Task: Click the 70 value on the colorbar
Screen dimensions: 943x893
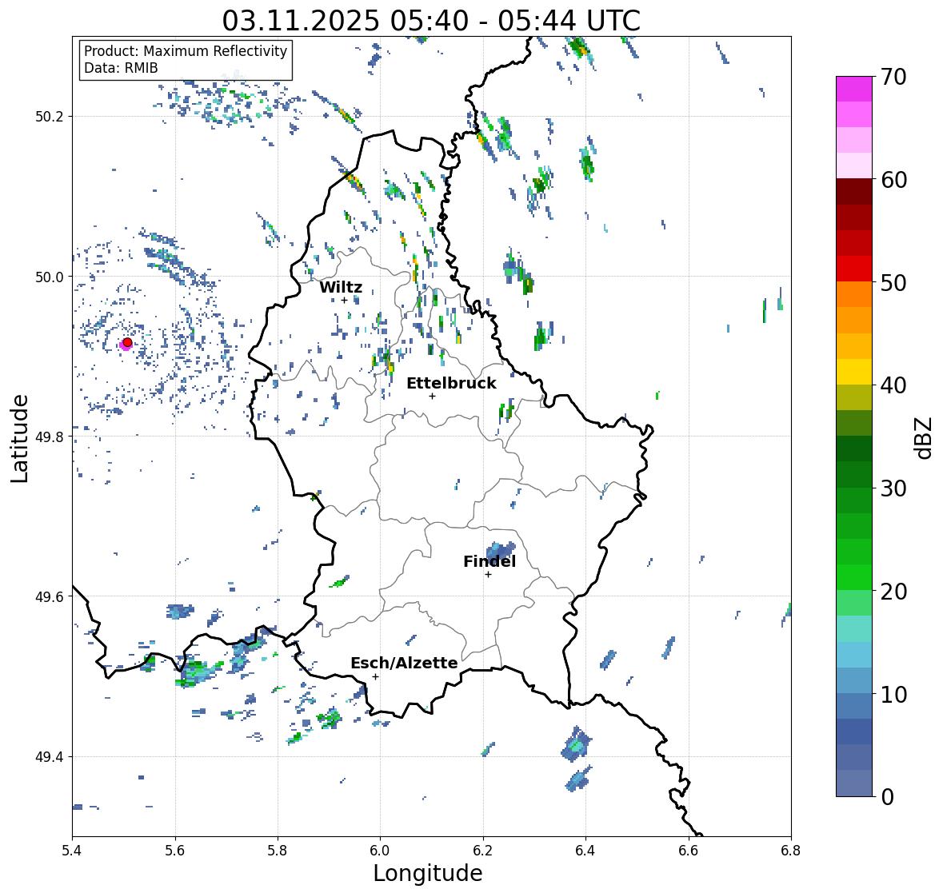Action: 893,77
